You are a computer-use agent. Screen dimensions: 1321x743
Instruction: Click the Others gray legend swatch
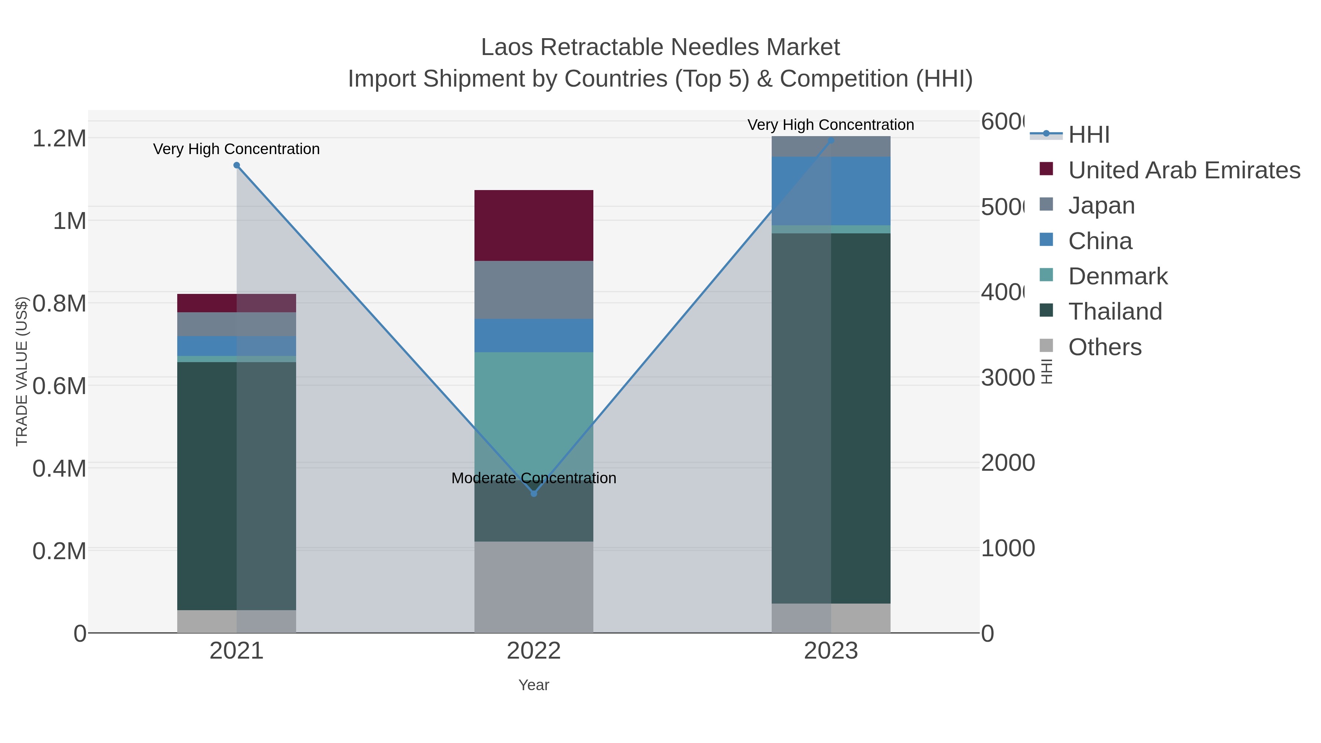point(1046,346)
